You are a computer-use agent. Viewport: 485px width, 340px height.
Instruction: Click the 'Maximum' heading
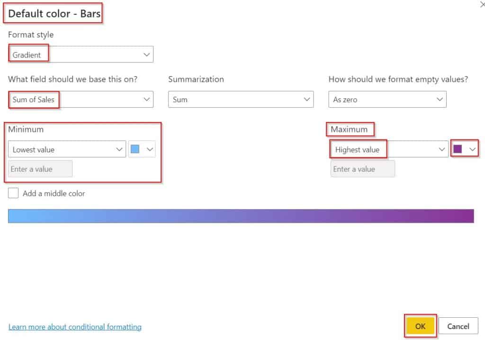tap(349, 129)
